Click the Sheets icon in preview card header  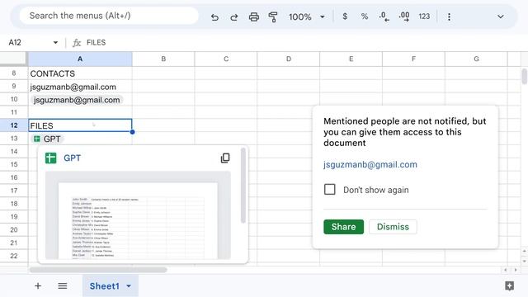pos(51,158)
